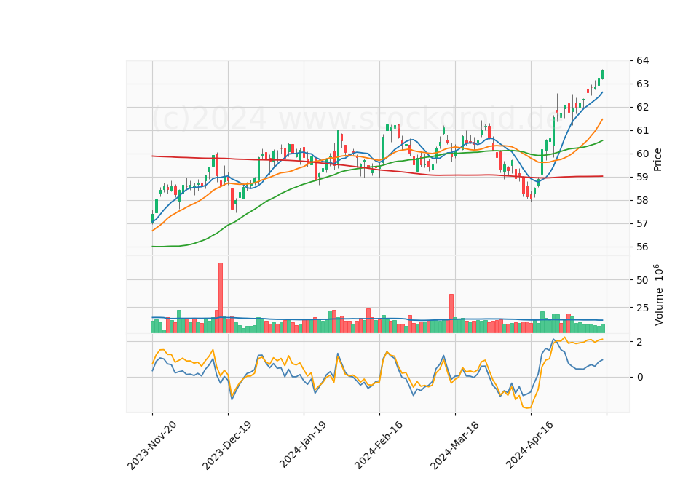
Task: Click the Price axis title
Action: 657,159
